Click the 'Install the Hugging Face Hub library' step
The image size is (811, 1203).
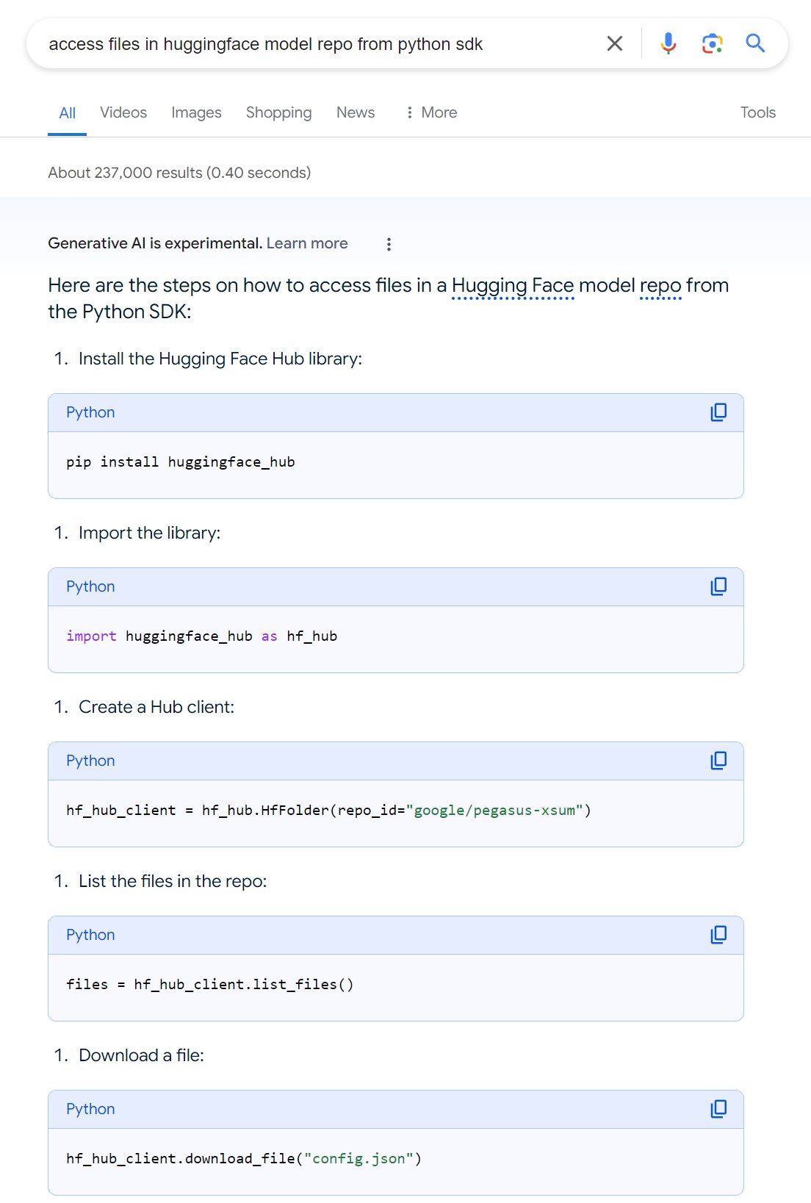pyautogui.click(x=220, y=359)
